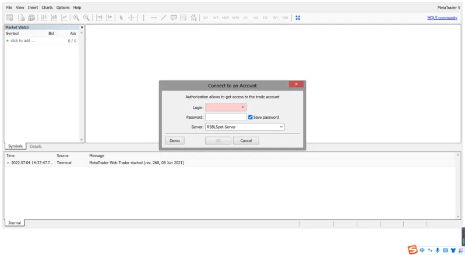This screenshot has width=465, height=255.
Task: Click the journal Source column header
Action: [x=62, y=155]
